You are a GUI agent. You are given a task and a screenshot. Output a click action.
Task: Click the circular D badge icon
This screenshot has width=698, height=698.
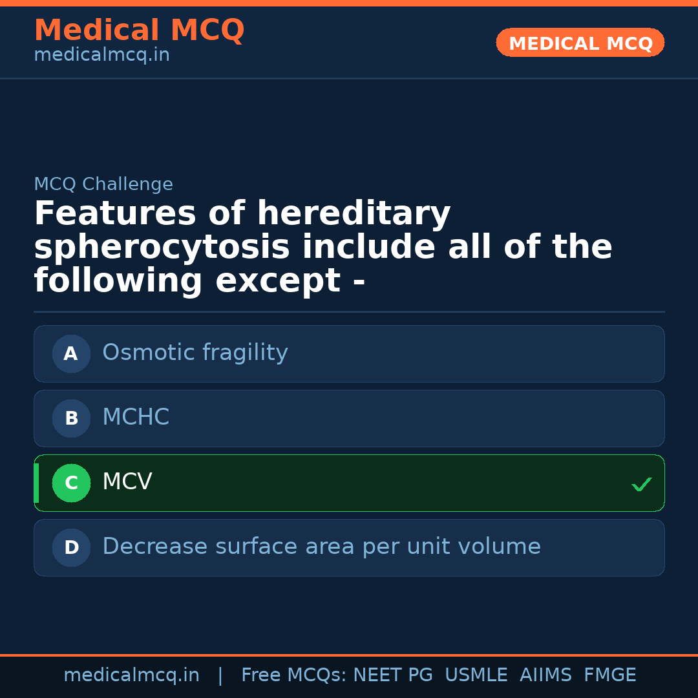[x=71, y=547]
